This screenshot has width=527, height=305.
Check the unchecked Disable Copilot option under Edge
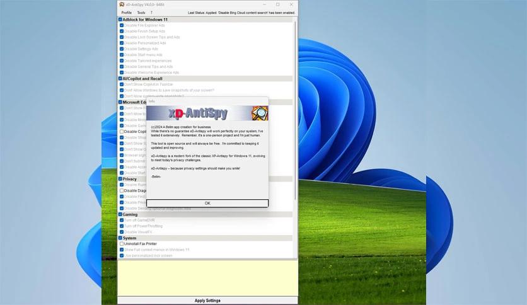pos(122,132)
